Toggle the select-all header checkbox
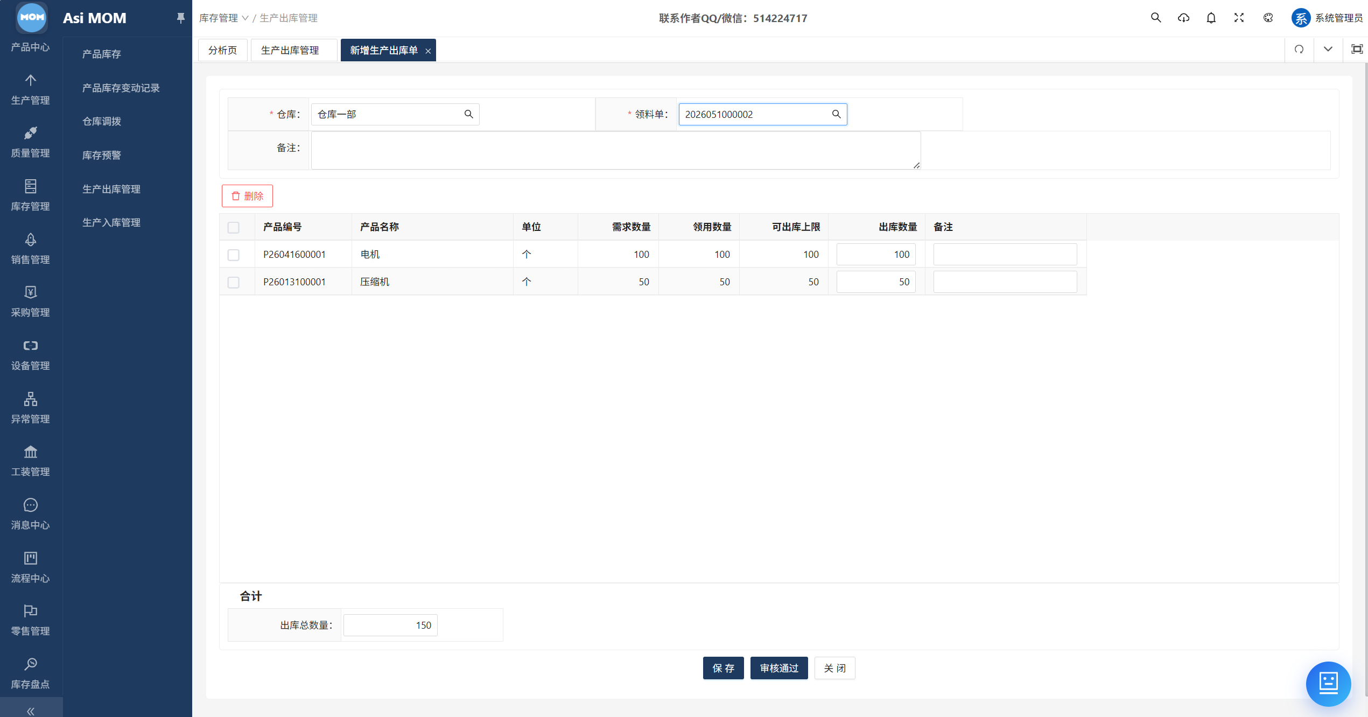 click(x=233, y=227)
